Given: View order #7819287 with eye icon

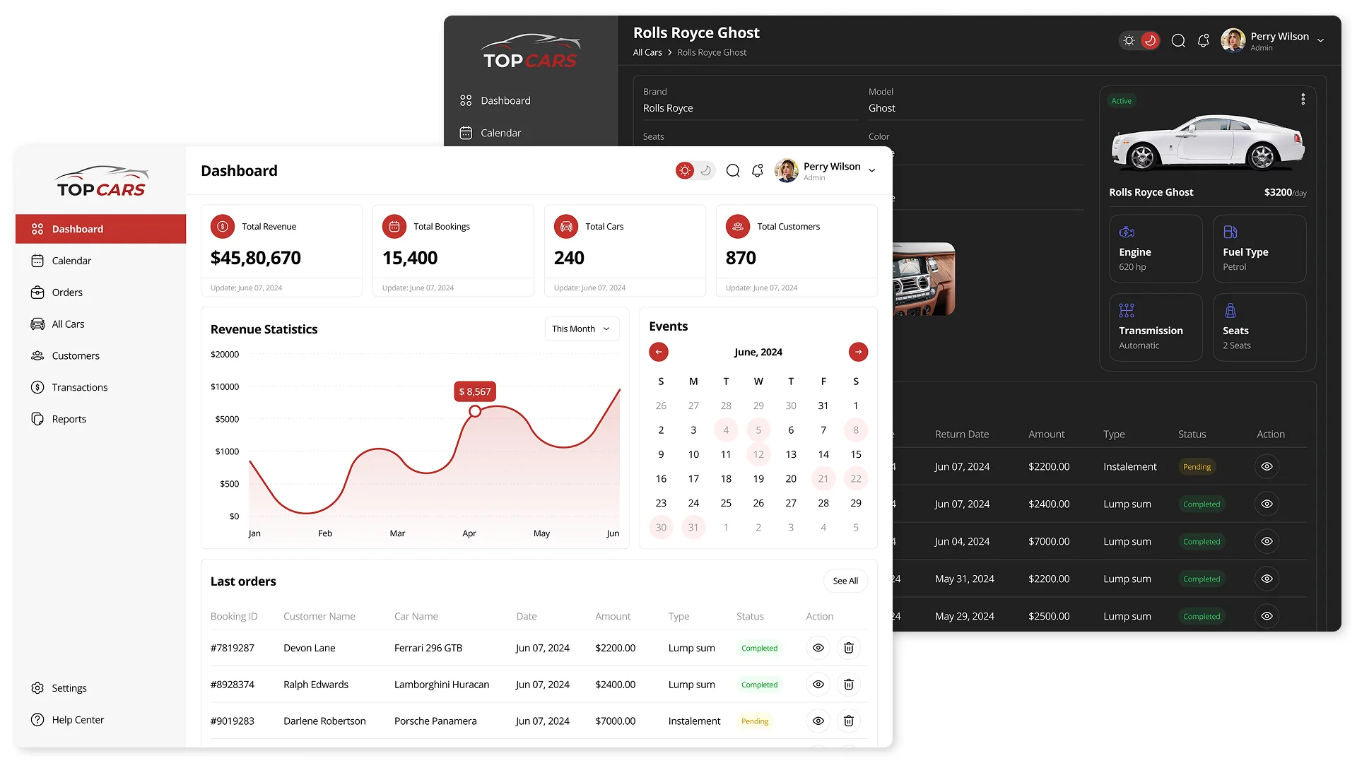Looking at the screenshot, I should coord(818,648).
